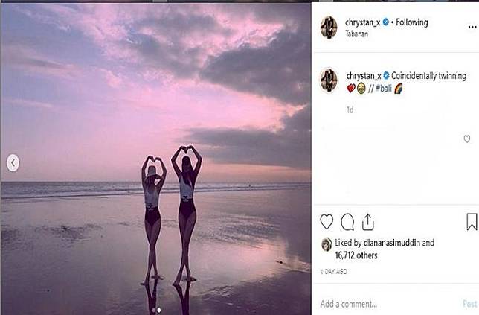
Task: Go to previous photo with left arrow
Action: pyautogui.click(x=13, y=163)
